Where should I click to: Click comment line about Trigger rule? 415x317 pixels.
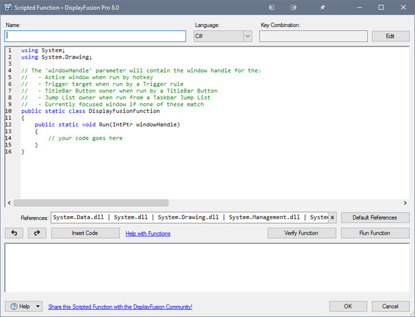(102, 84)
